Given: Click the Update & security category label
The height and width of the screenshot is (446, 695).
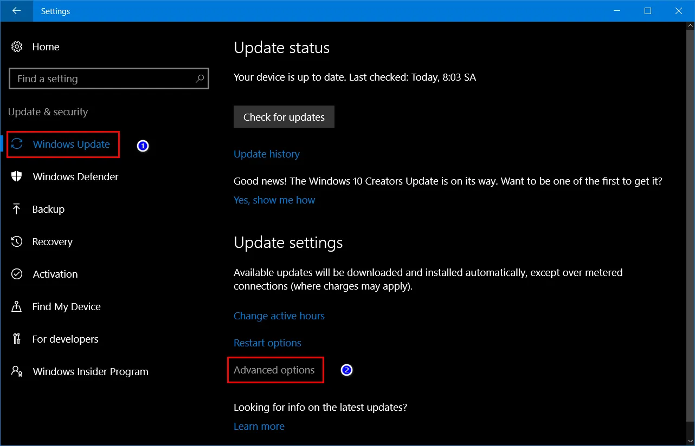Looking at the screenshot, I should point(48,111).
